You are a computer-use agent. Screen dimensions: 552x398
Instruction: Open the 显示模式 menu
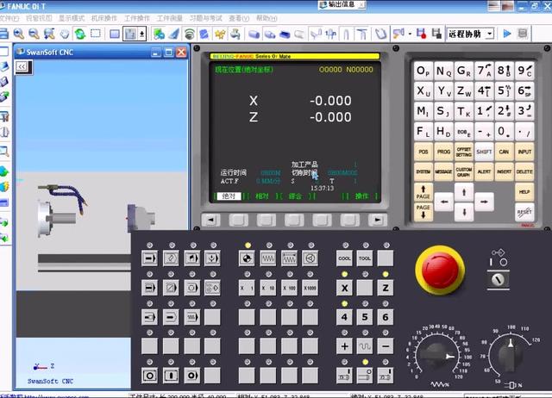[72, 18]
